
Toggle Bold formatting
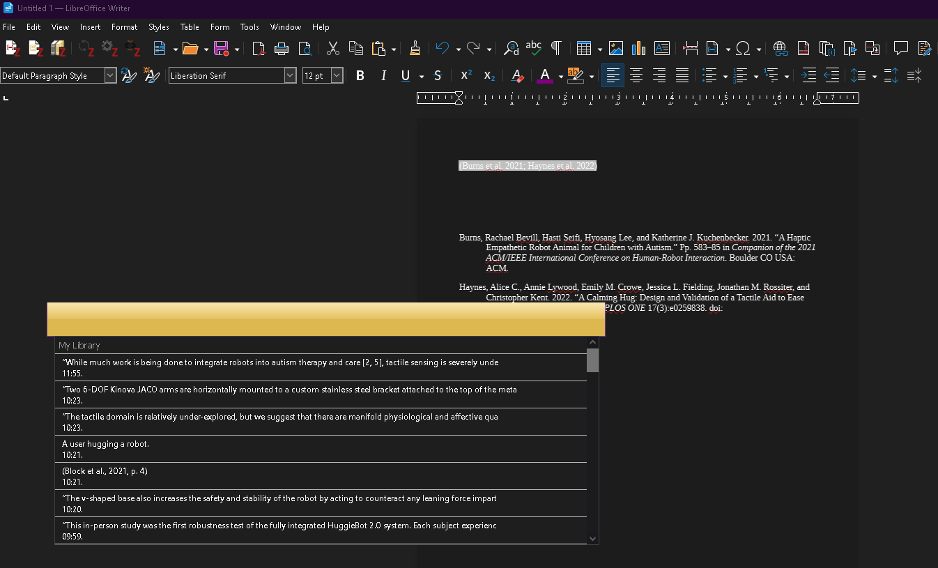click(360, 75)
